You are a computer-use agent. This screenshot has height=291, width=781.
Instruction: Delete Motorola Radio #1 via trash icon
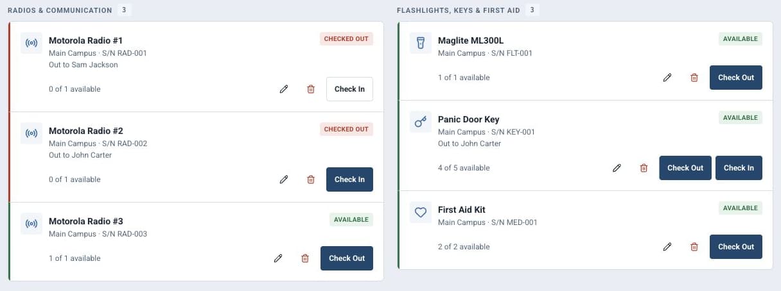pyautogui.click(x=311, y=89)
